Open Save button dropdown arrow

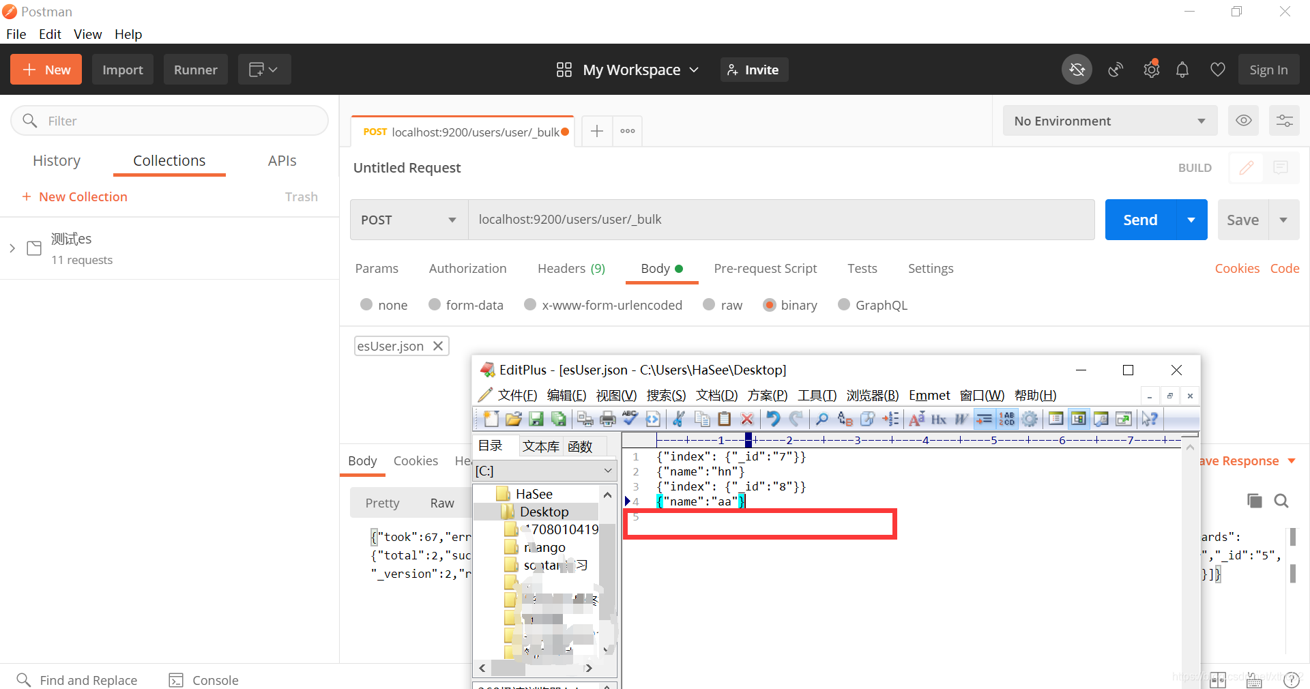pyautogui.click(x=1283, y=220)
